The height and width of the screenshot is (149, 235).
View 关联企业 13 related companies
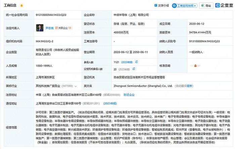63,28
